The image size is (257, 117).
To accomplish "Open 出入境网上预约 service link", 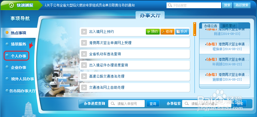I will [101, 32].
